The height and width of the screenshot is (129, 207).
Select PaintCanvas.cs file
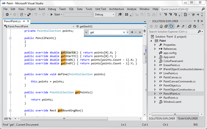(x=172, y=77)
